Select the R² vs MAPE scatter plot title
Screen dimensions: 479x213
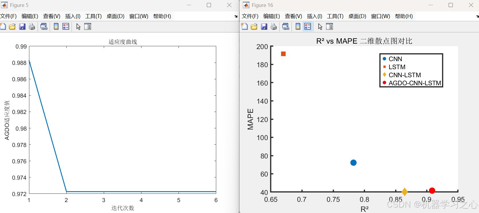[x=364, y=41]
